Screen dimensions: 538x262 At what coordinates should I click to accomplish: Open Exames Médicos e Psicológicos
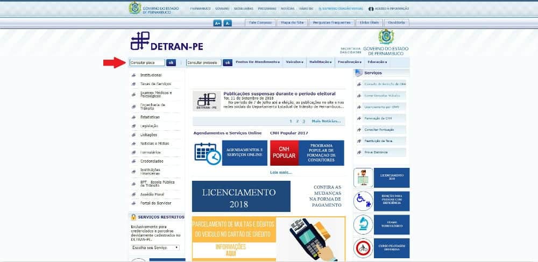(156, 95)
